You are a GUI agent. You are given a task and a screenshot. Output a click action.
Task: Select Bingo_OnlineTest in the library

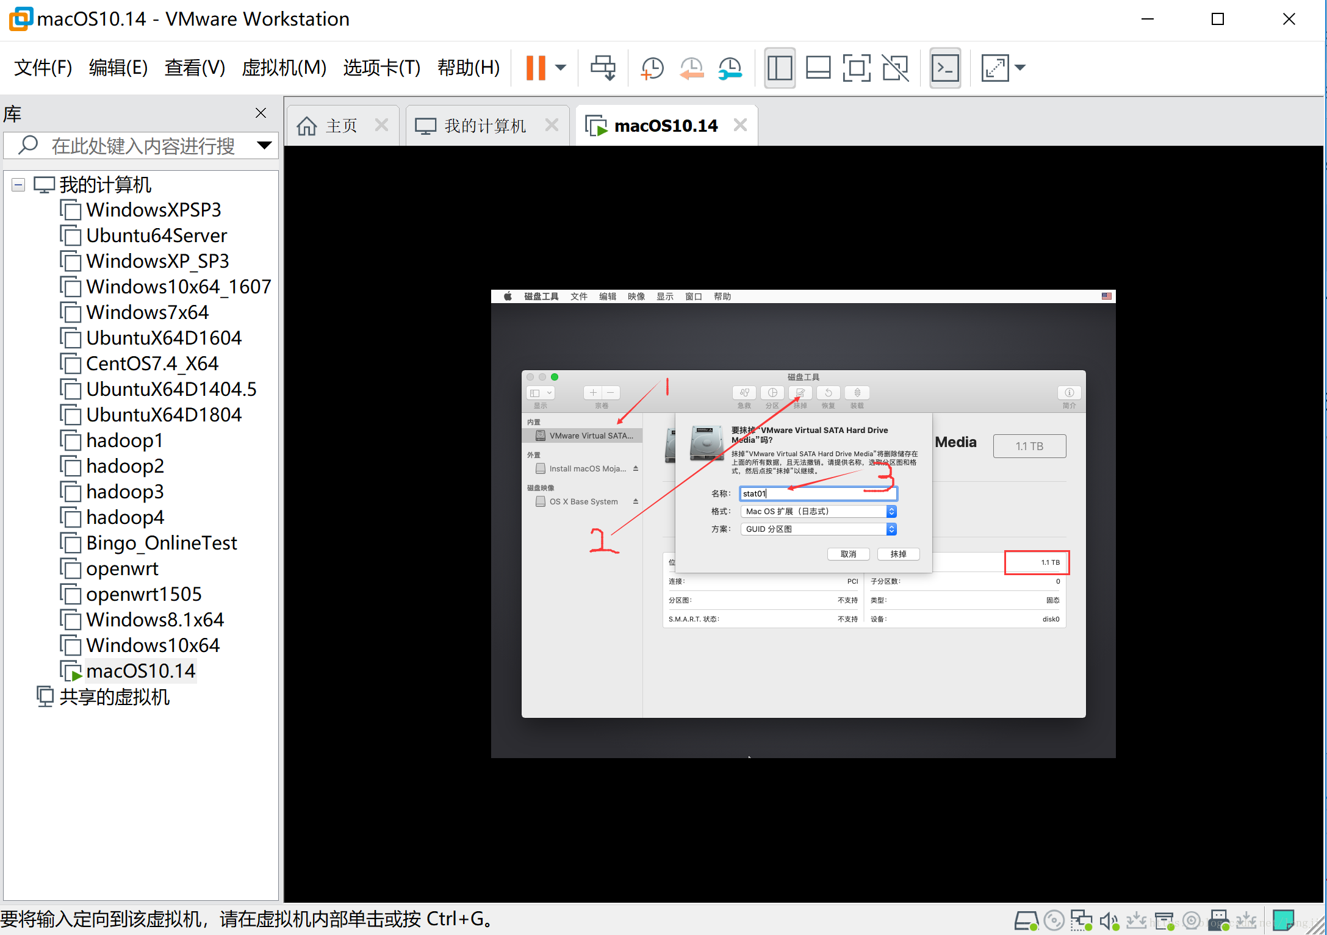click(x=161, y=543)
